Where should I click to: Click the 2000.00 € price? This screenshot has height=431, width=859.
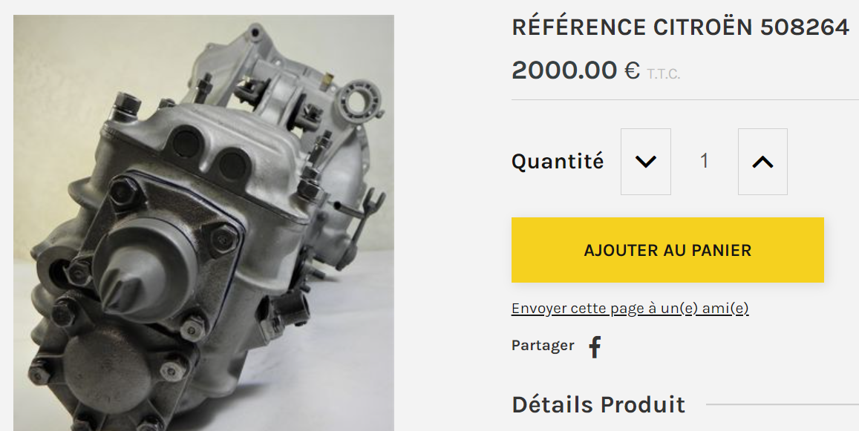coord(575,70)
